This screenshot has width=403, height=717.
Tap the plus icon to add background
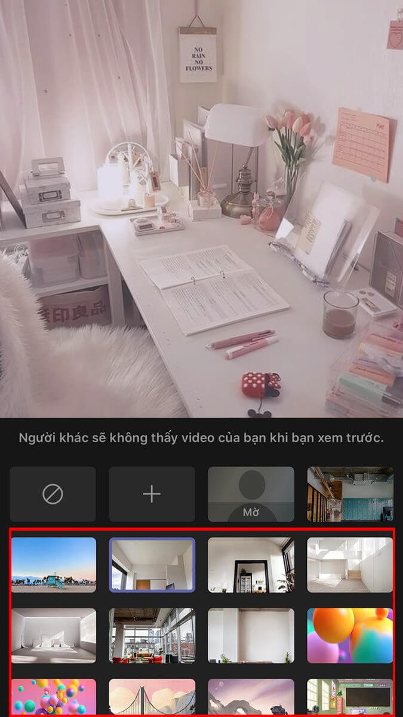pos(152,494)
